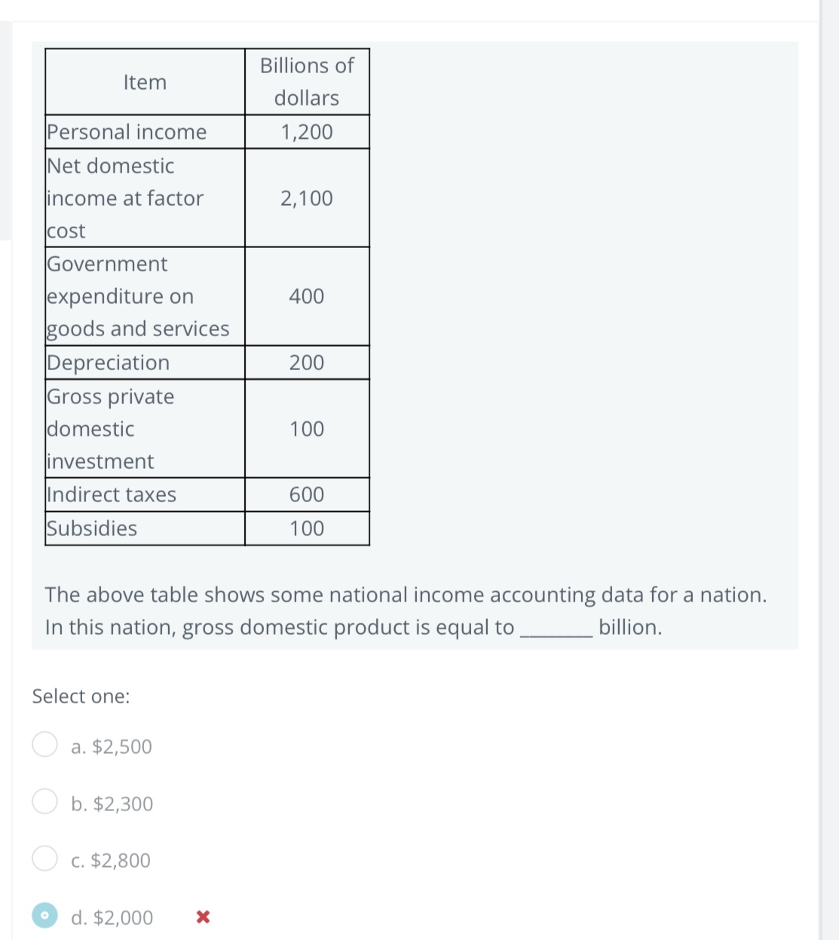Click the 'Subsidies' table cell
This screenshot has height=940, width=839.
coord(92,528)
